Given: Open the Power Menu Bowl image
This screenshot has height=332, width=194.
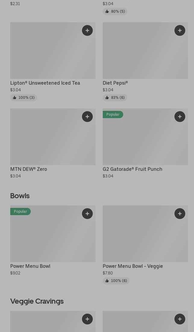Looking at the screenshot, I should (53, 238).
